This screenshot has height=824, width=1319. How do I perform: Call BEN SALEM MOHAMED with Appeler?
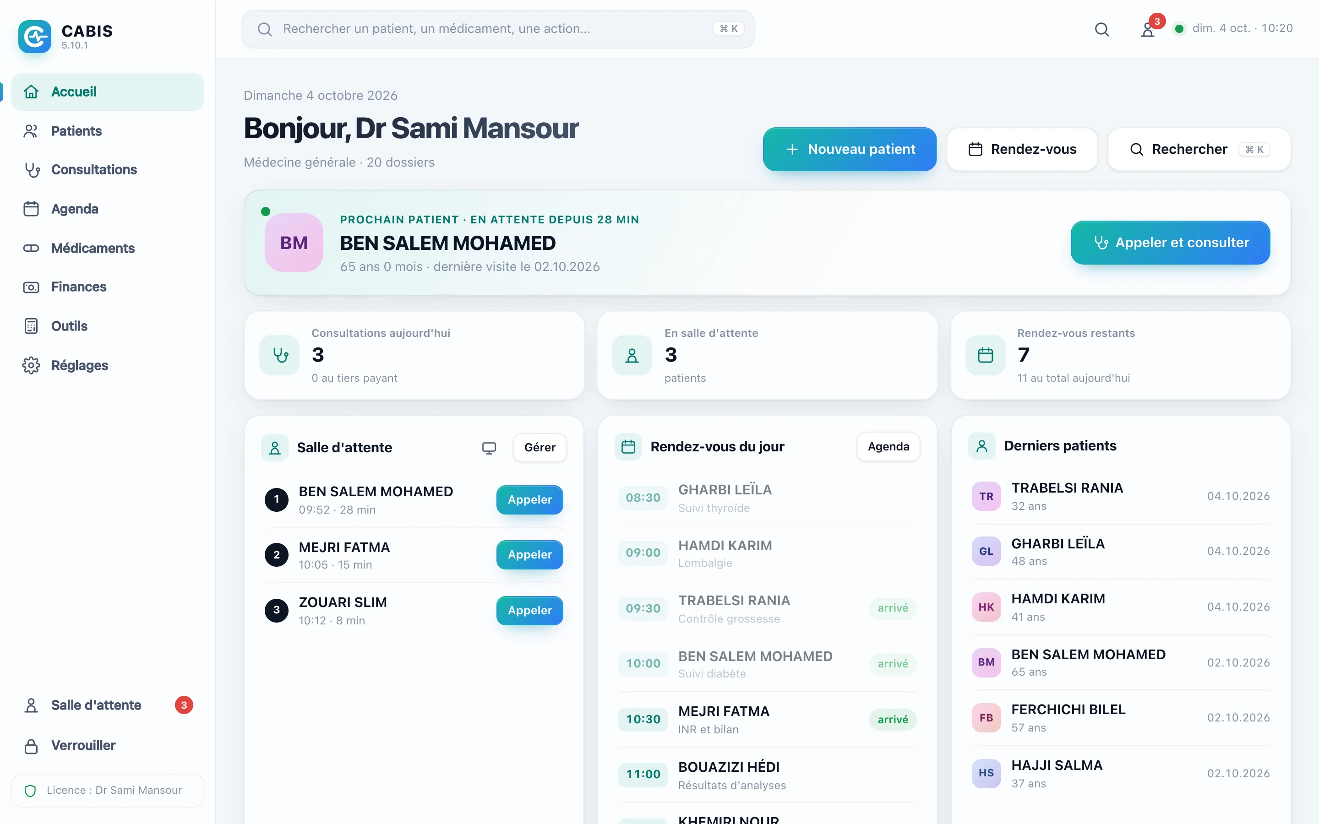tap(529, 500)
